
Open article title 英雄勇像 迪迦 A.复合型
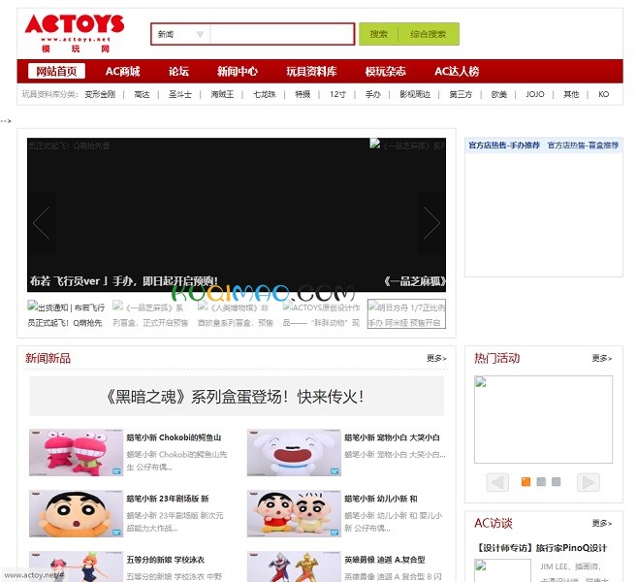(x=385, y=560)
